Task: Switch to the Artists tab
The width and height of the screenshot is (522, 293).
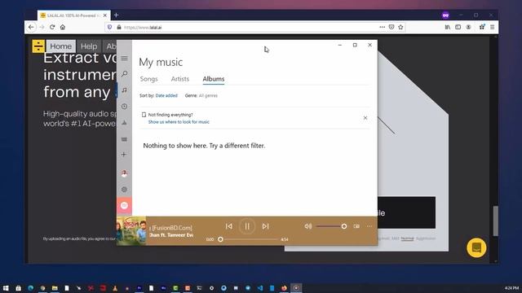Action: pyautogui.click(x=180, y=79)
